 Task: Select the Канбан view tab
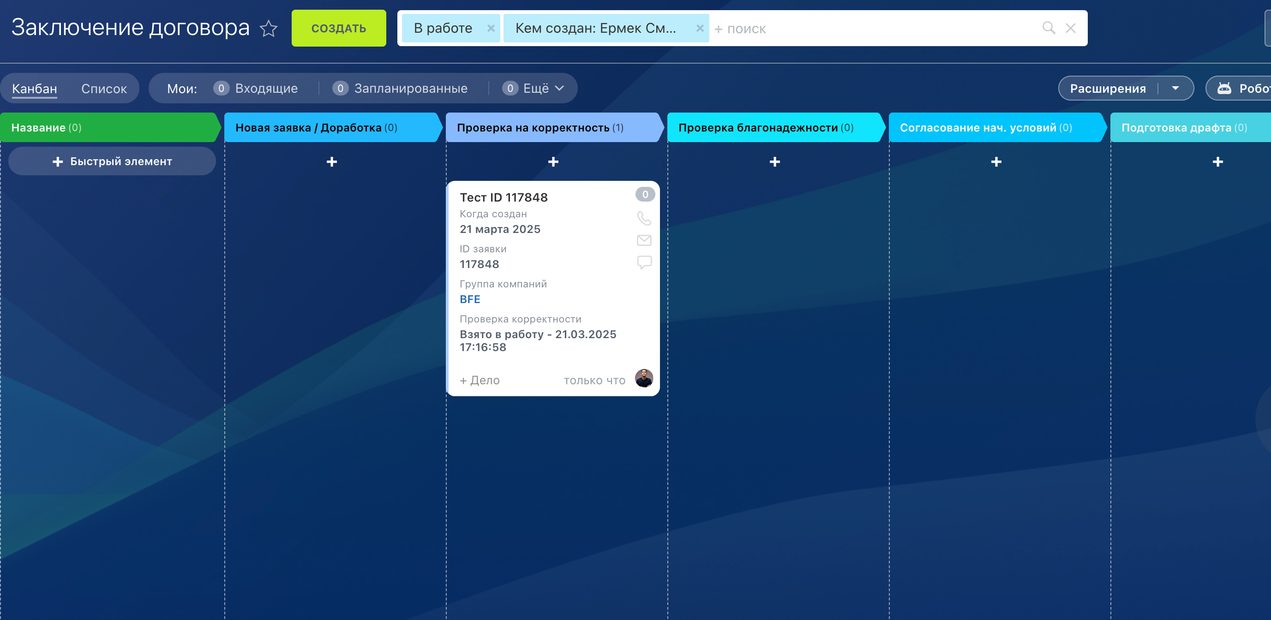click(x=35, y=89)
